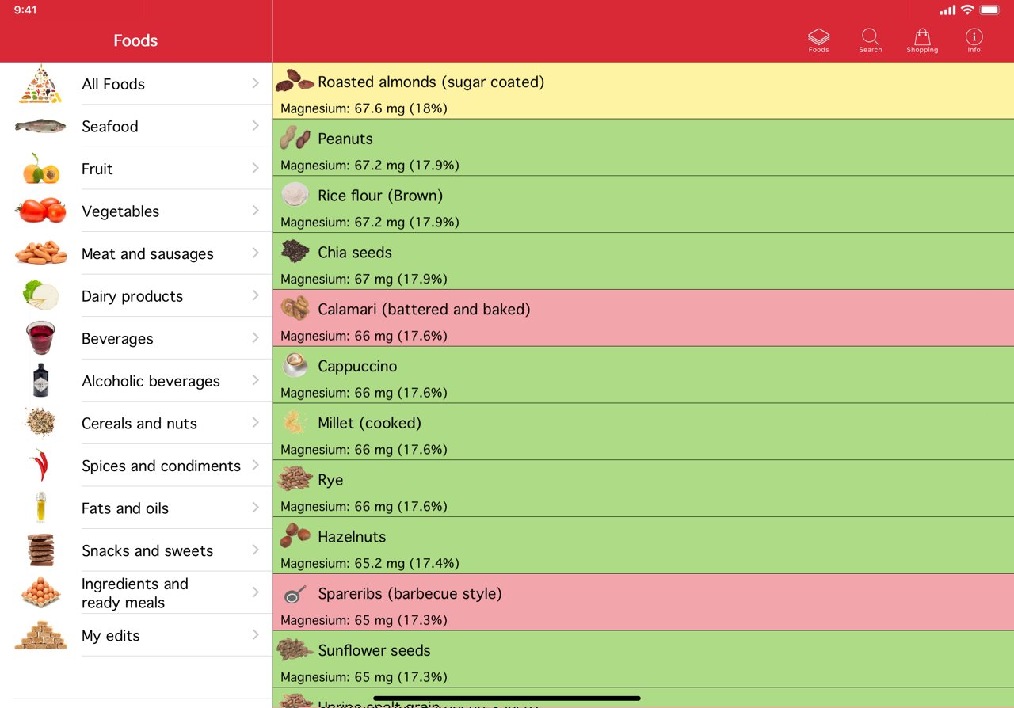The image size is (1014, 708).
Task: Click the food pyramid icon for All Foods
Action: point(40,84)
